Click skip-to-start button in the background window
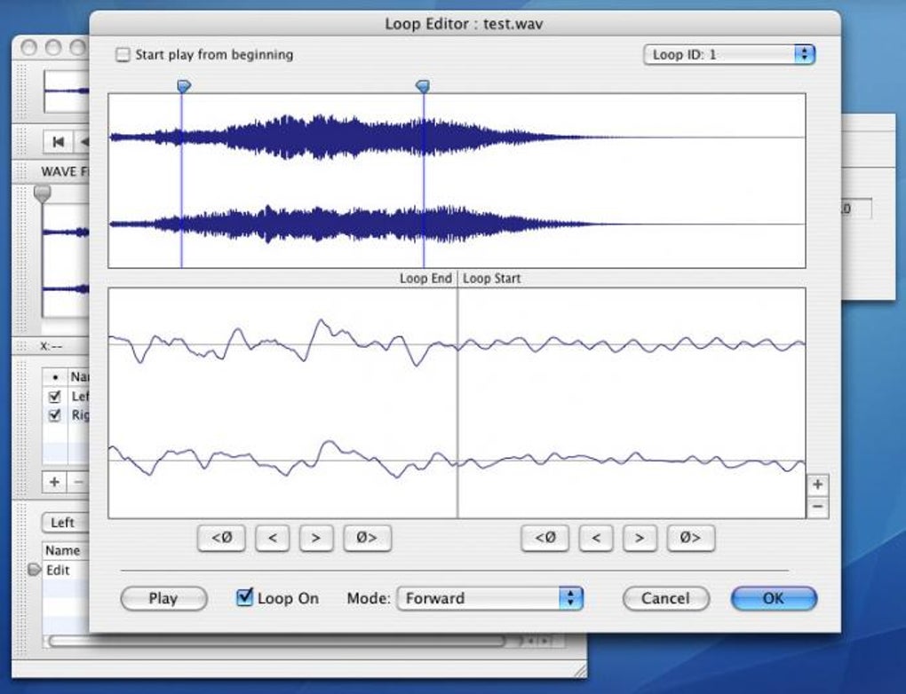The width and height of the screenshot is (906, 694). coord(59,142)
